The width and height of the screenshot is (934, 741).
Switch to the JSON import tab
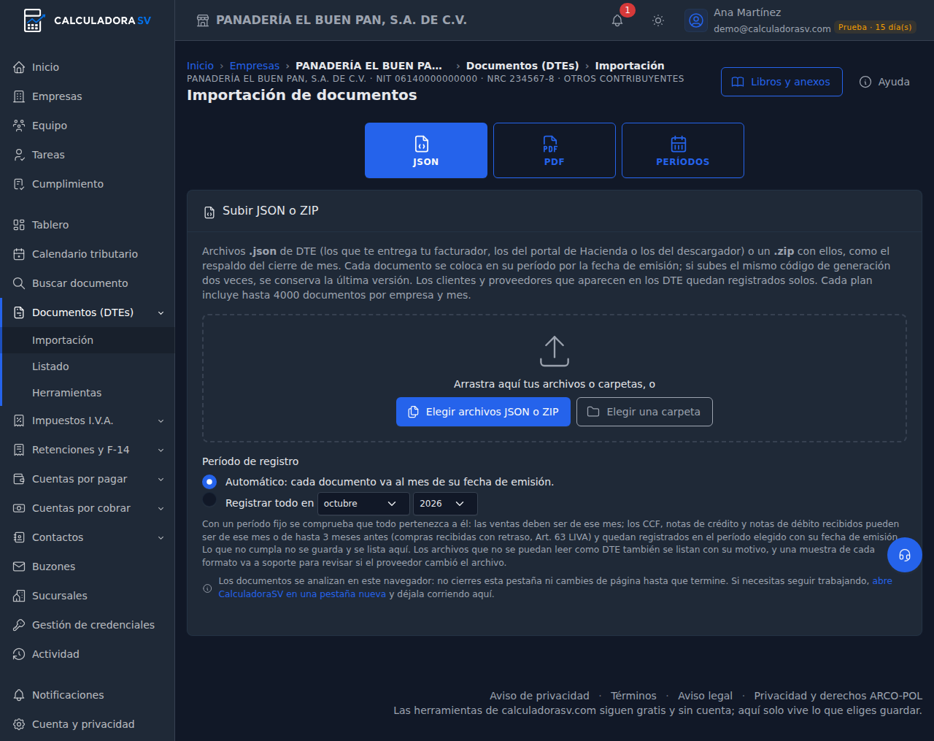point(426,150)
